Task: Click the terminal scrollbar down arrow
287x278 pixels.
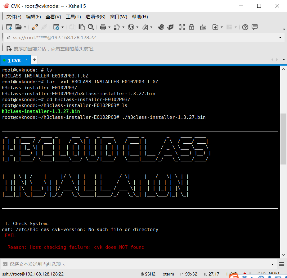Action: pyautogui.click(x=283, y=255)
